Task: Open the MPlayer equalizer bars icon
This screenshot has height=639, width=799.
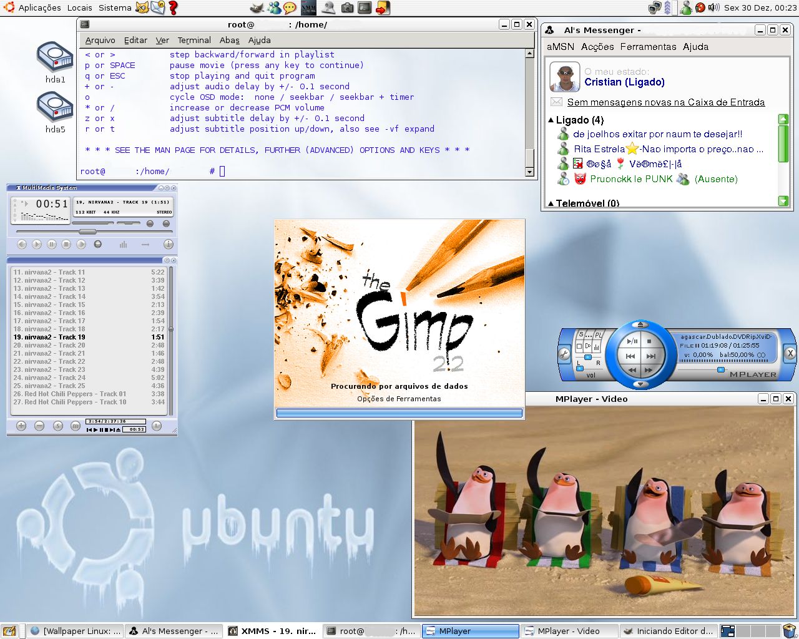Action: tap(596, 347)
